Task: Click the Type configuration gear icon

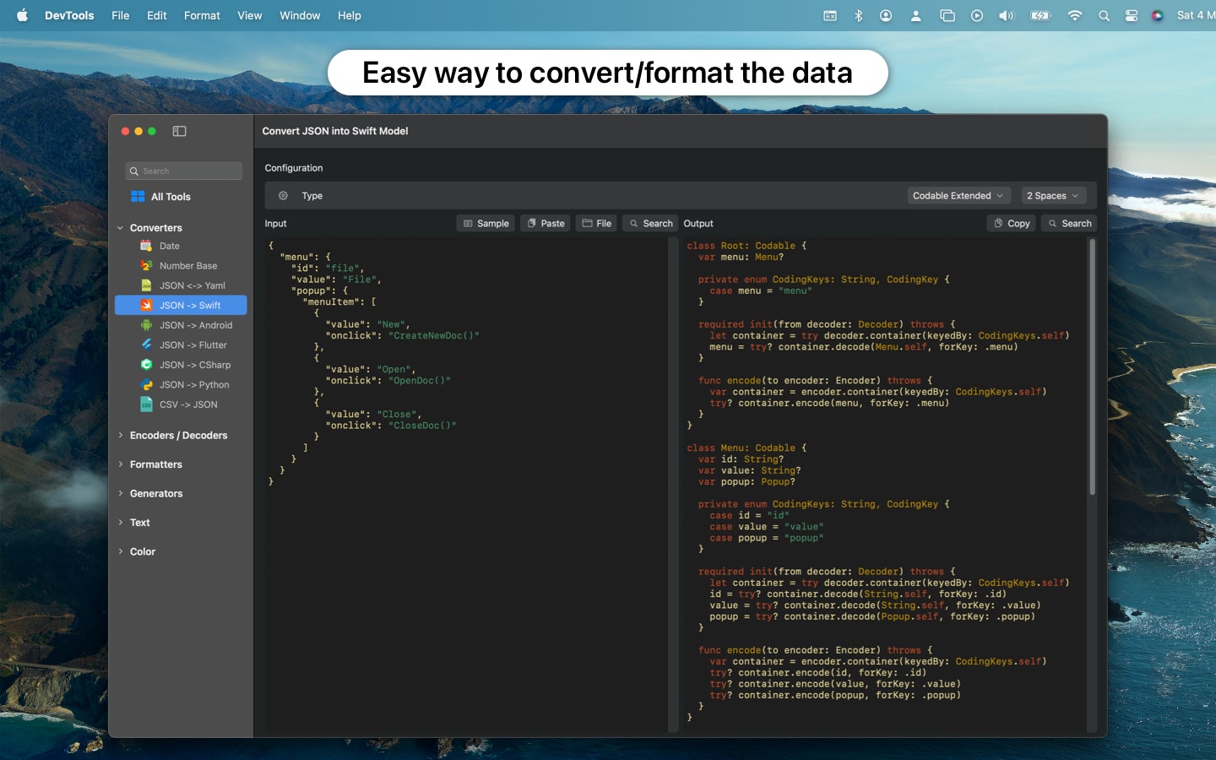Action: [x=283, y=195]
